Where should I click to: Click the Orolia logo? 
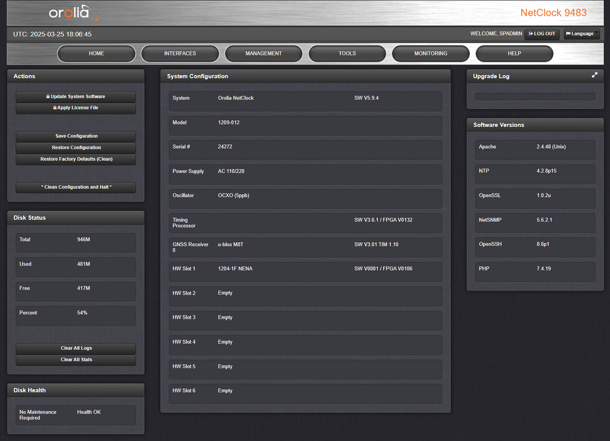(x=73, y=12)
